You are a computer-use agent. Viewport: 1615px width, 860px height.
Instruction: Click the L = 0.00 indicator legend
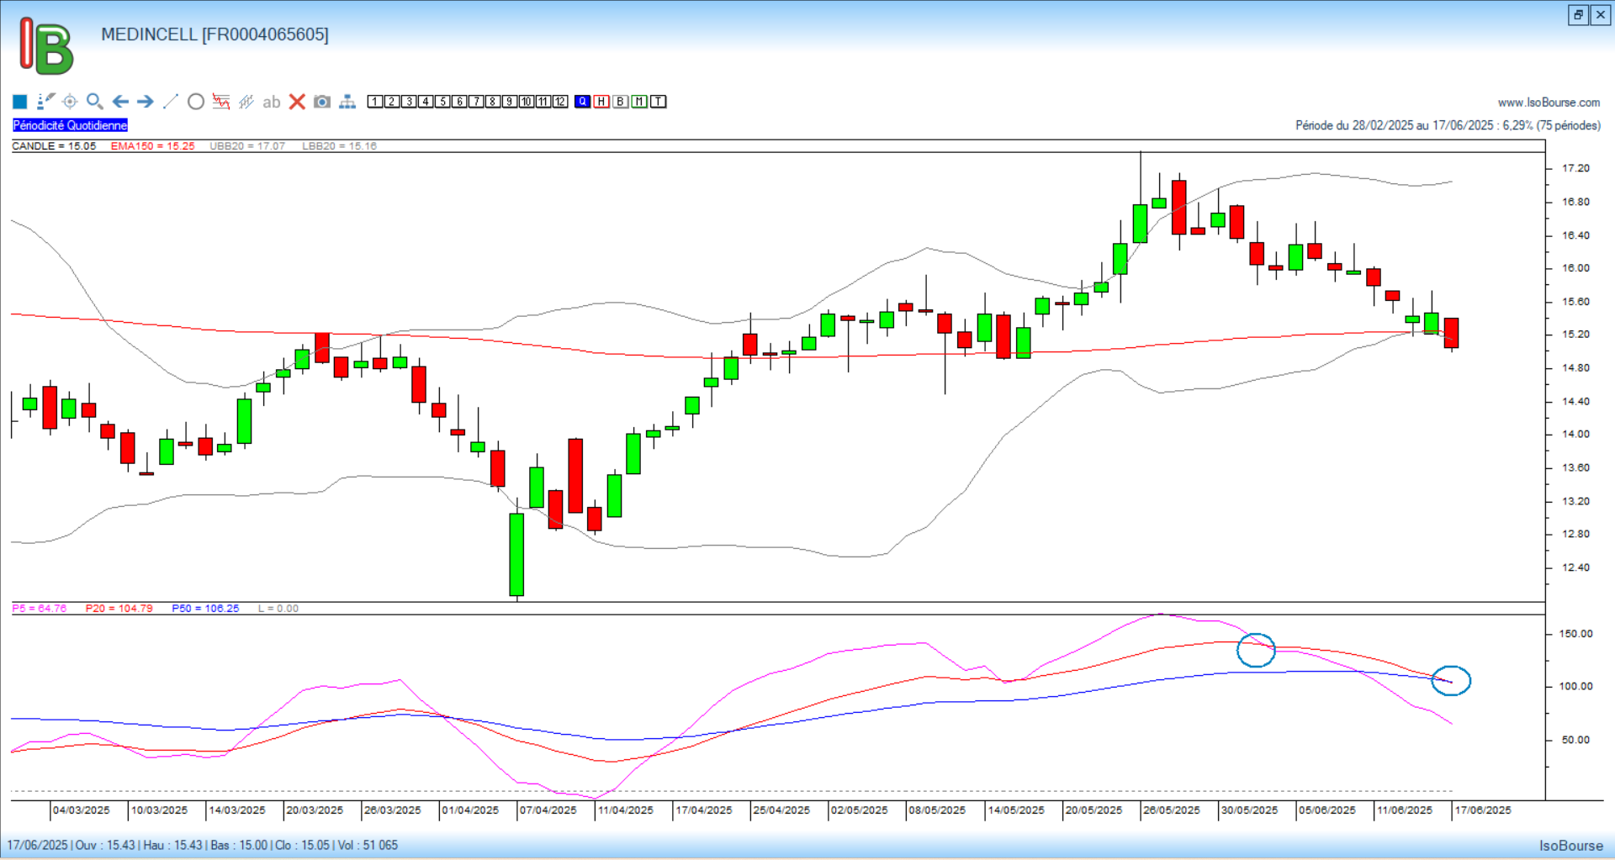(x=278, y=609)
